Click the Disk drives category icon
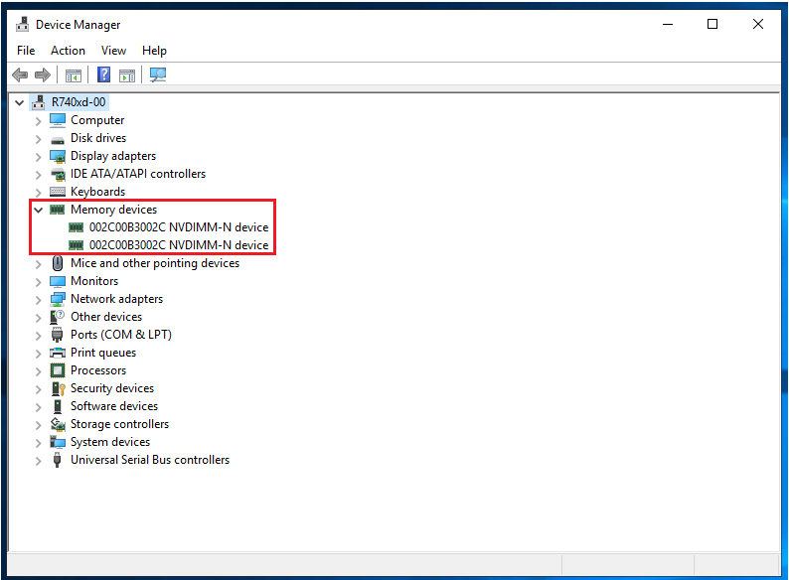This screenshot has height=580, width=789. [58, 139]
